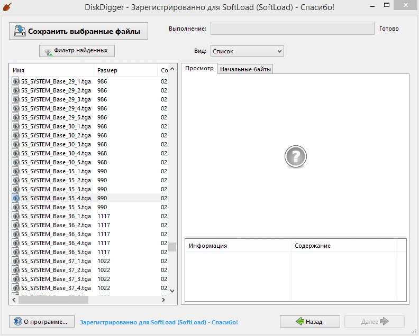This screenshot has width=419, height=336.
Task: Switch to the Начальные байты tab
Action: pos(245,69)
